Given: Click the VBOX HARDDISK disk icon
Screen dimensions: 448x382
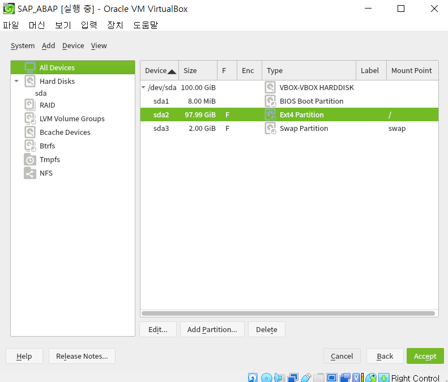Looking at the screenshot, I should (x=270, y=87).
